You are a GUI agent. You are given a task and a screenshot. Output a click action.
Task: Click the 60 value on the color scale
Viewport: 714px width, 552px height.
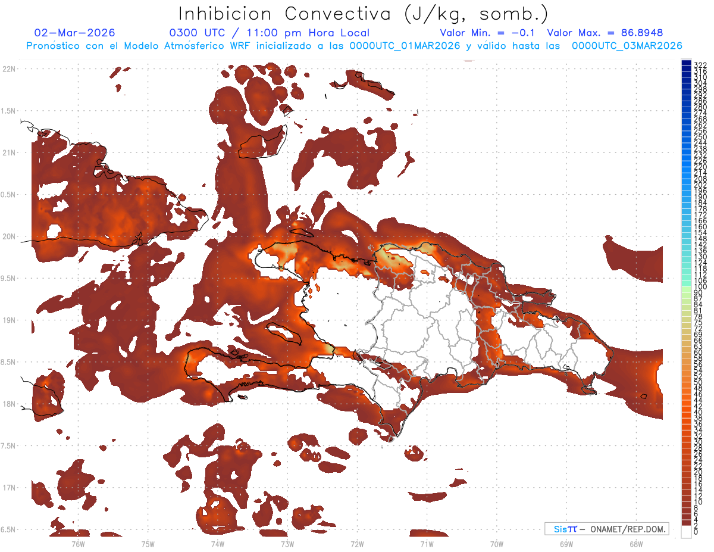tap(699, 353)
